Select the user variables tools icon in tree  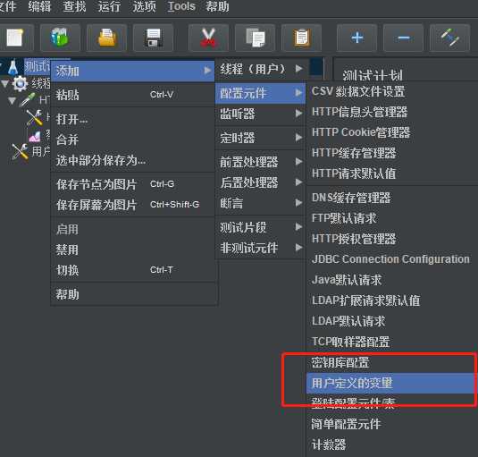click(21, 152)
